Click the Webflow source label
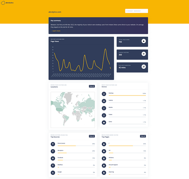Viewport: 189px width, 179px height. point(60,165)
